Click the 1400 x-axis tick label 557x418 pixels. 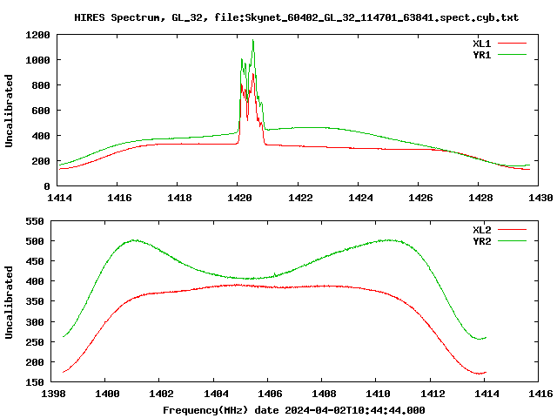click(x=107, y=394)
